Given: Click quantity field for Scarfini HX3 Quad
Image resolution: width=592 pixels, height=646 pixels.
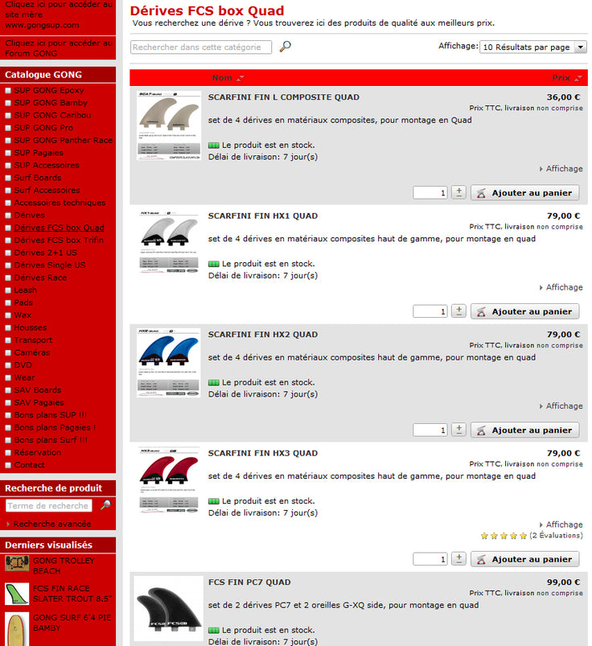Looking at the screenshot, I should pos(430,559).
